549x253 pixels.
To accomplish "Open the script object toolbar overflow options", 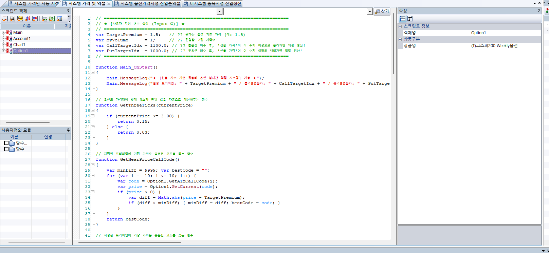I will (x=69, y=19).
